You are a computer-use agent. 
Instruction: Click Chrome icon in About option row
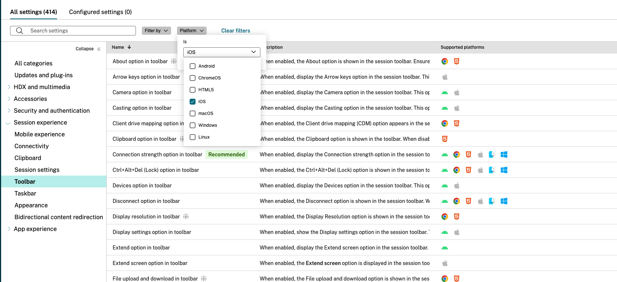(x=444, y=61)
